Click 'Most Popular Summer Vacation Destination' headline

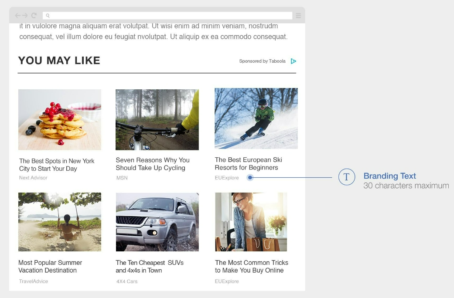(x=50, y=266)
